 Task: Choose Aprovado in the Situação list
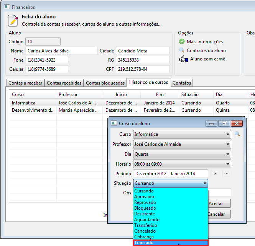click(x=171, y=197)
